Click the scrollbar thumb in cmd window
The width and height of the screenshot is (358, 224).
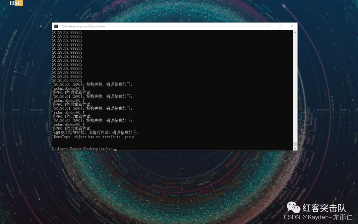[295, 144]
